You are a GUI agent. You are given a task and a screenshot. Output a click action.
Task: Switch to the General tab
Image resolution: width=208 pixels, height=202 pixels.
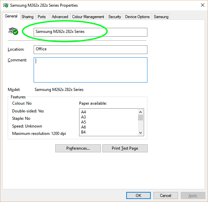11,16
